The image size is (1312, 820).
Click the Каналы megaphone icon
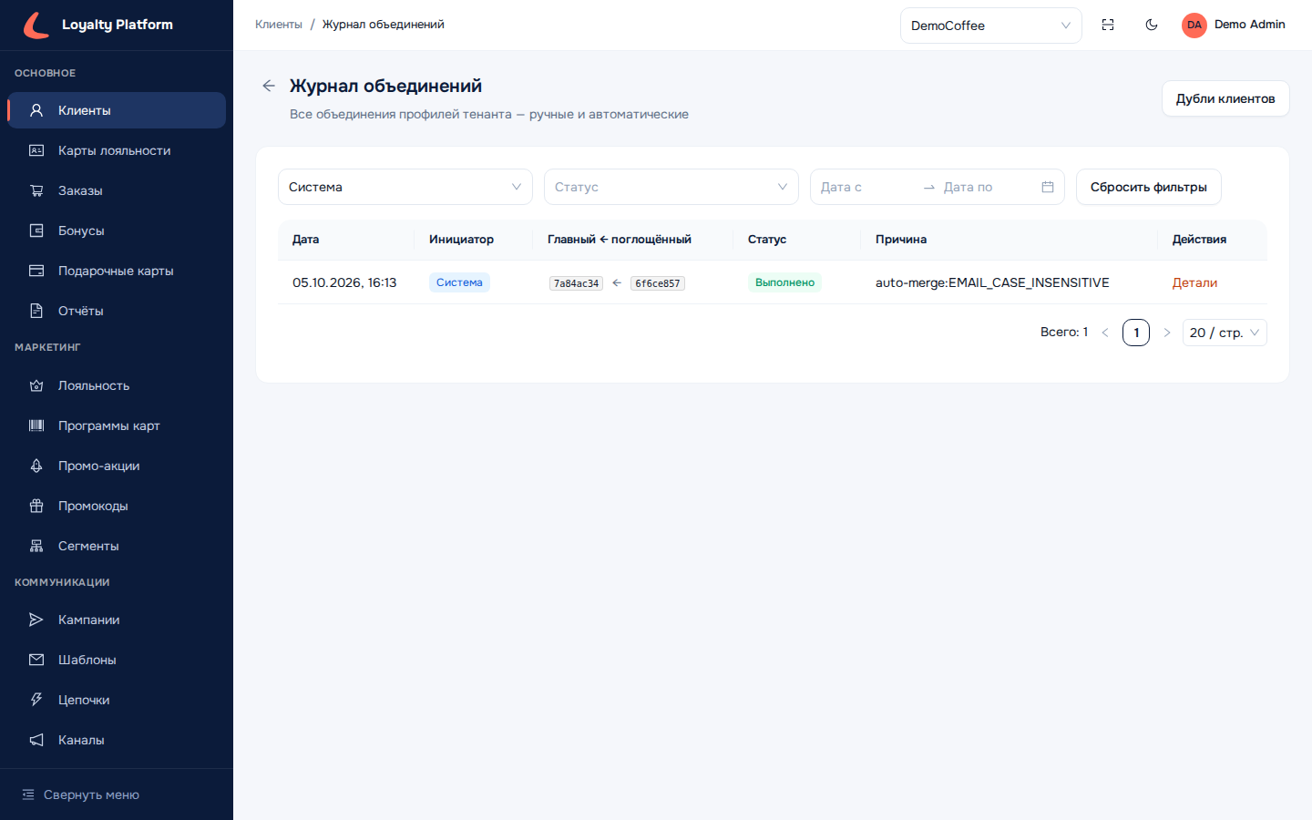36,740
